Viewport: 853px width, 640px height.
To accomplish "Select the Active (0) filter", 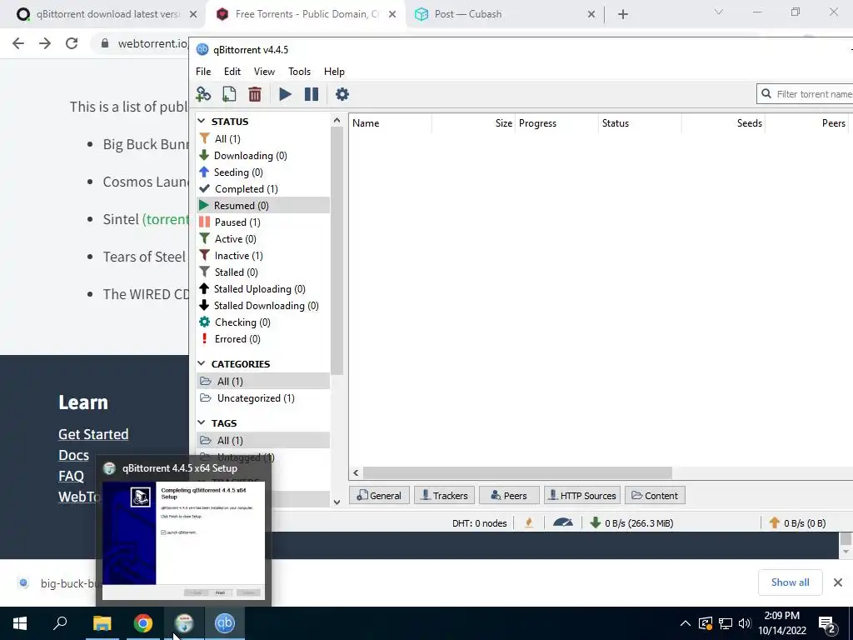I will pos(263,239).
